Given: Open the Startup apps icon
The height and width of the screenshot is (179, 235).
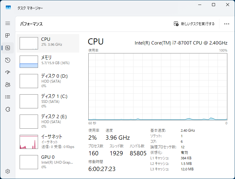Looking at the screenshot, I should pos(8,72).
